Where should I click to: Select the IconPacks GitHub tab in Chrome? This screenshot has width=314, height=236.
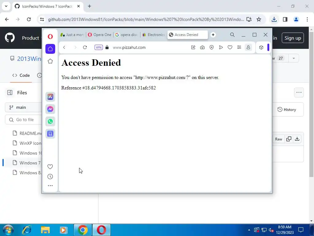48,6
